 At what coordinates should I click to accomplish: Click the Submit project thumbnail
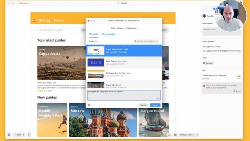96,63
